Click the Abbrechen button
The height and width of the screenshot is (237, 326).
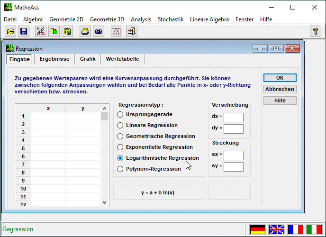pos(280,89)
